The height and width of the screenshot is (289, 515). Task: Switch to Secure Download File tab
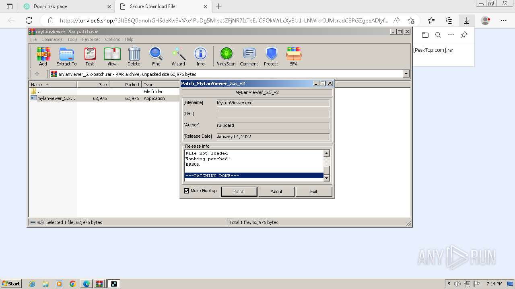pyautogui.click(x=163, y=6)
